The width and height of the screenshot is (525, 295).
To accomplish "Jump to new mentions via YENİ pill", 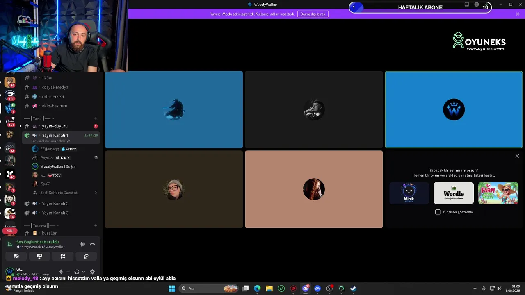I will pyautogui.click(x=10, y=231).
